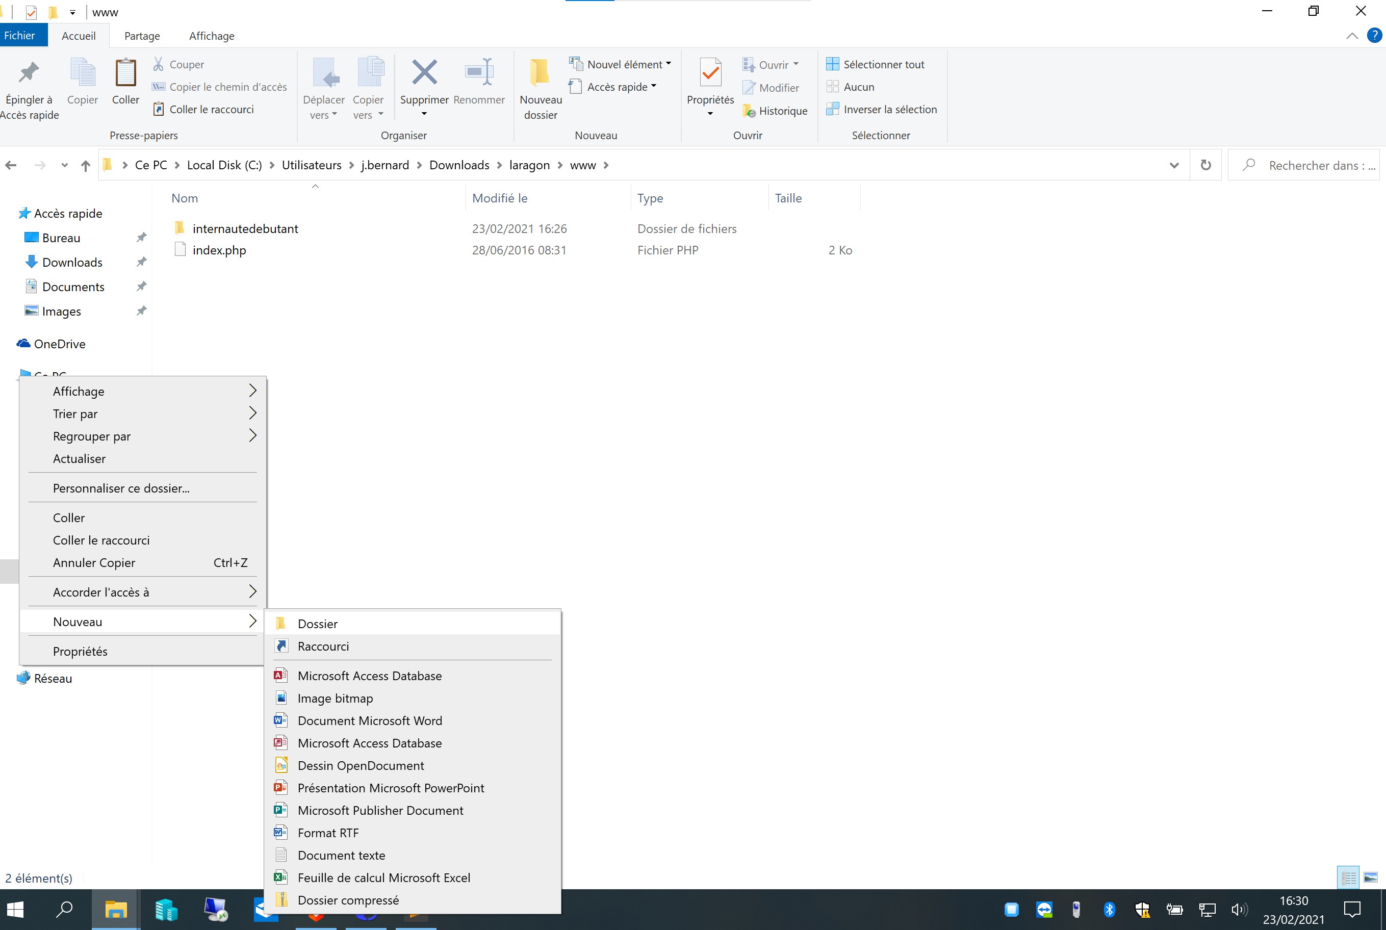Click Annuler Copier in context menu

[x=143, y=562]
